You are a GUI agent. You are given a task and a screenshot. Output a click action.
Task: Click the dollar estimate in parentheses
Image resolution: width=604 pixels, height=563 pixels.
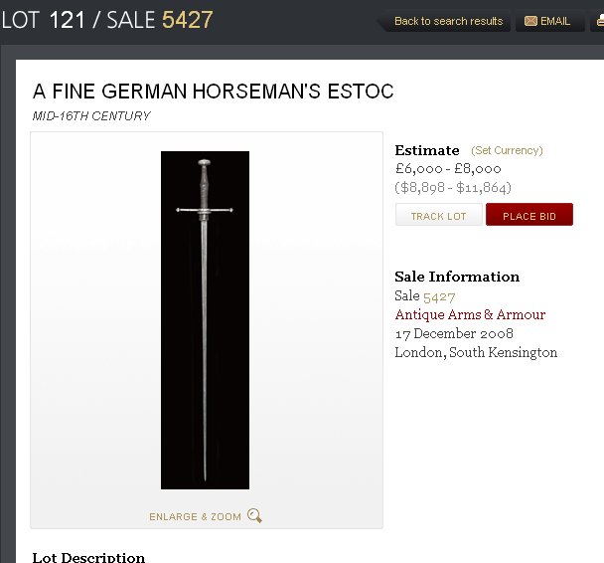coord(453,188)
